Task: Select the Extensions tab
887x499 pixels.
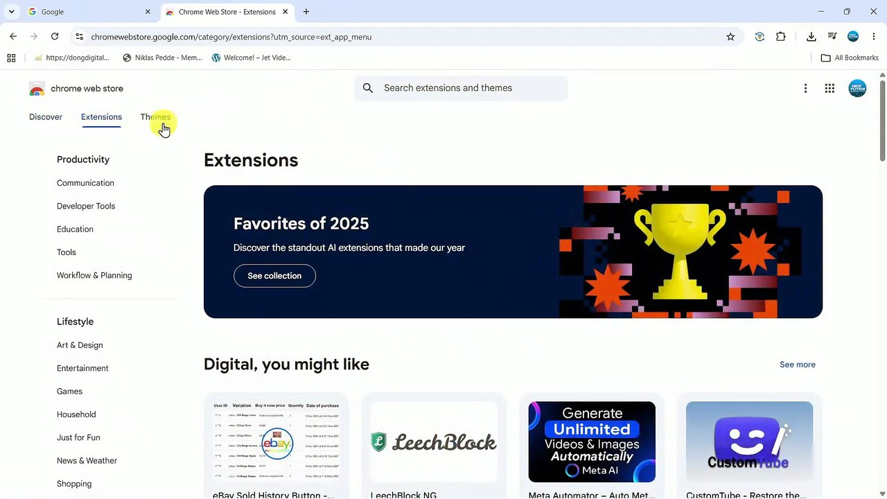Action: [x=101, y=117]
